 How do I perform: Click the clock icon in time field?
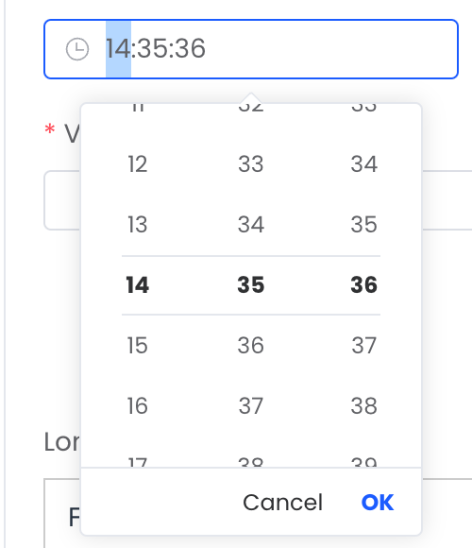coord(77,49)
